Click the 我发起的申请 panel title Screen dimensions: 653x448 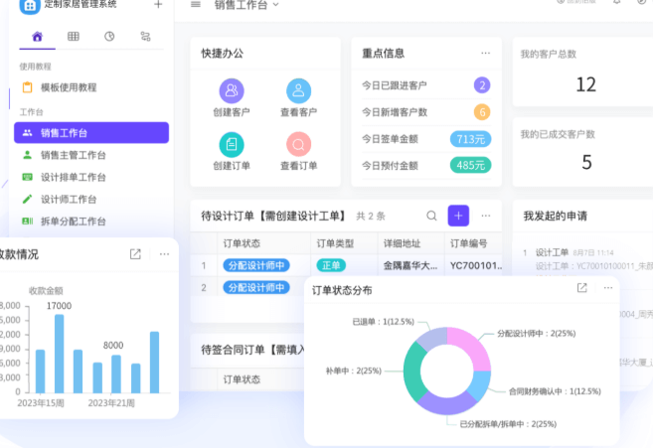tap(556, 216)
